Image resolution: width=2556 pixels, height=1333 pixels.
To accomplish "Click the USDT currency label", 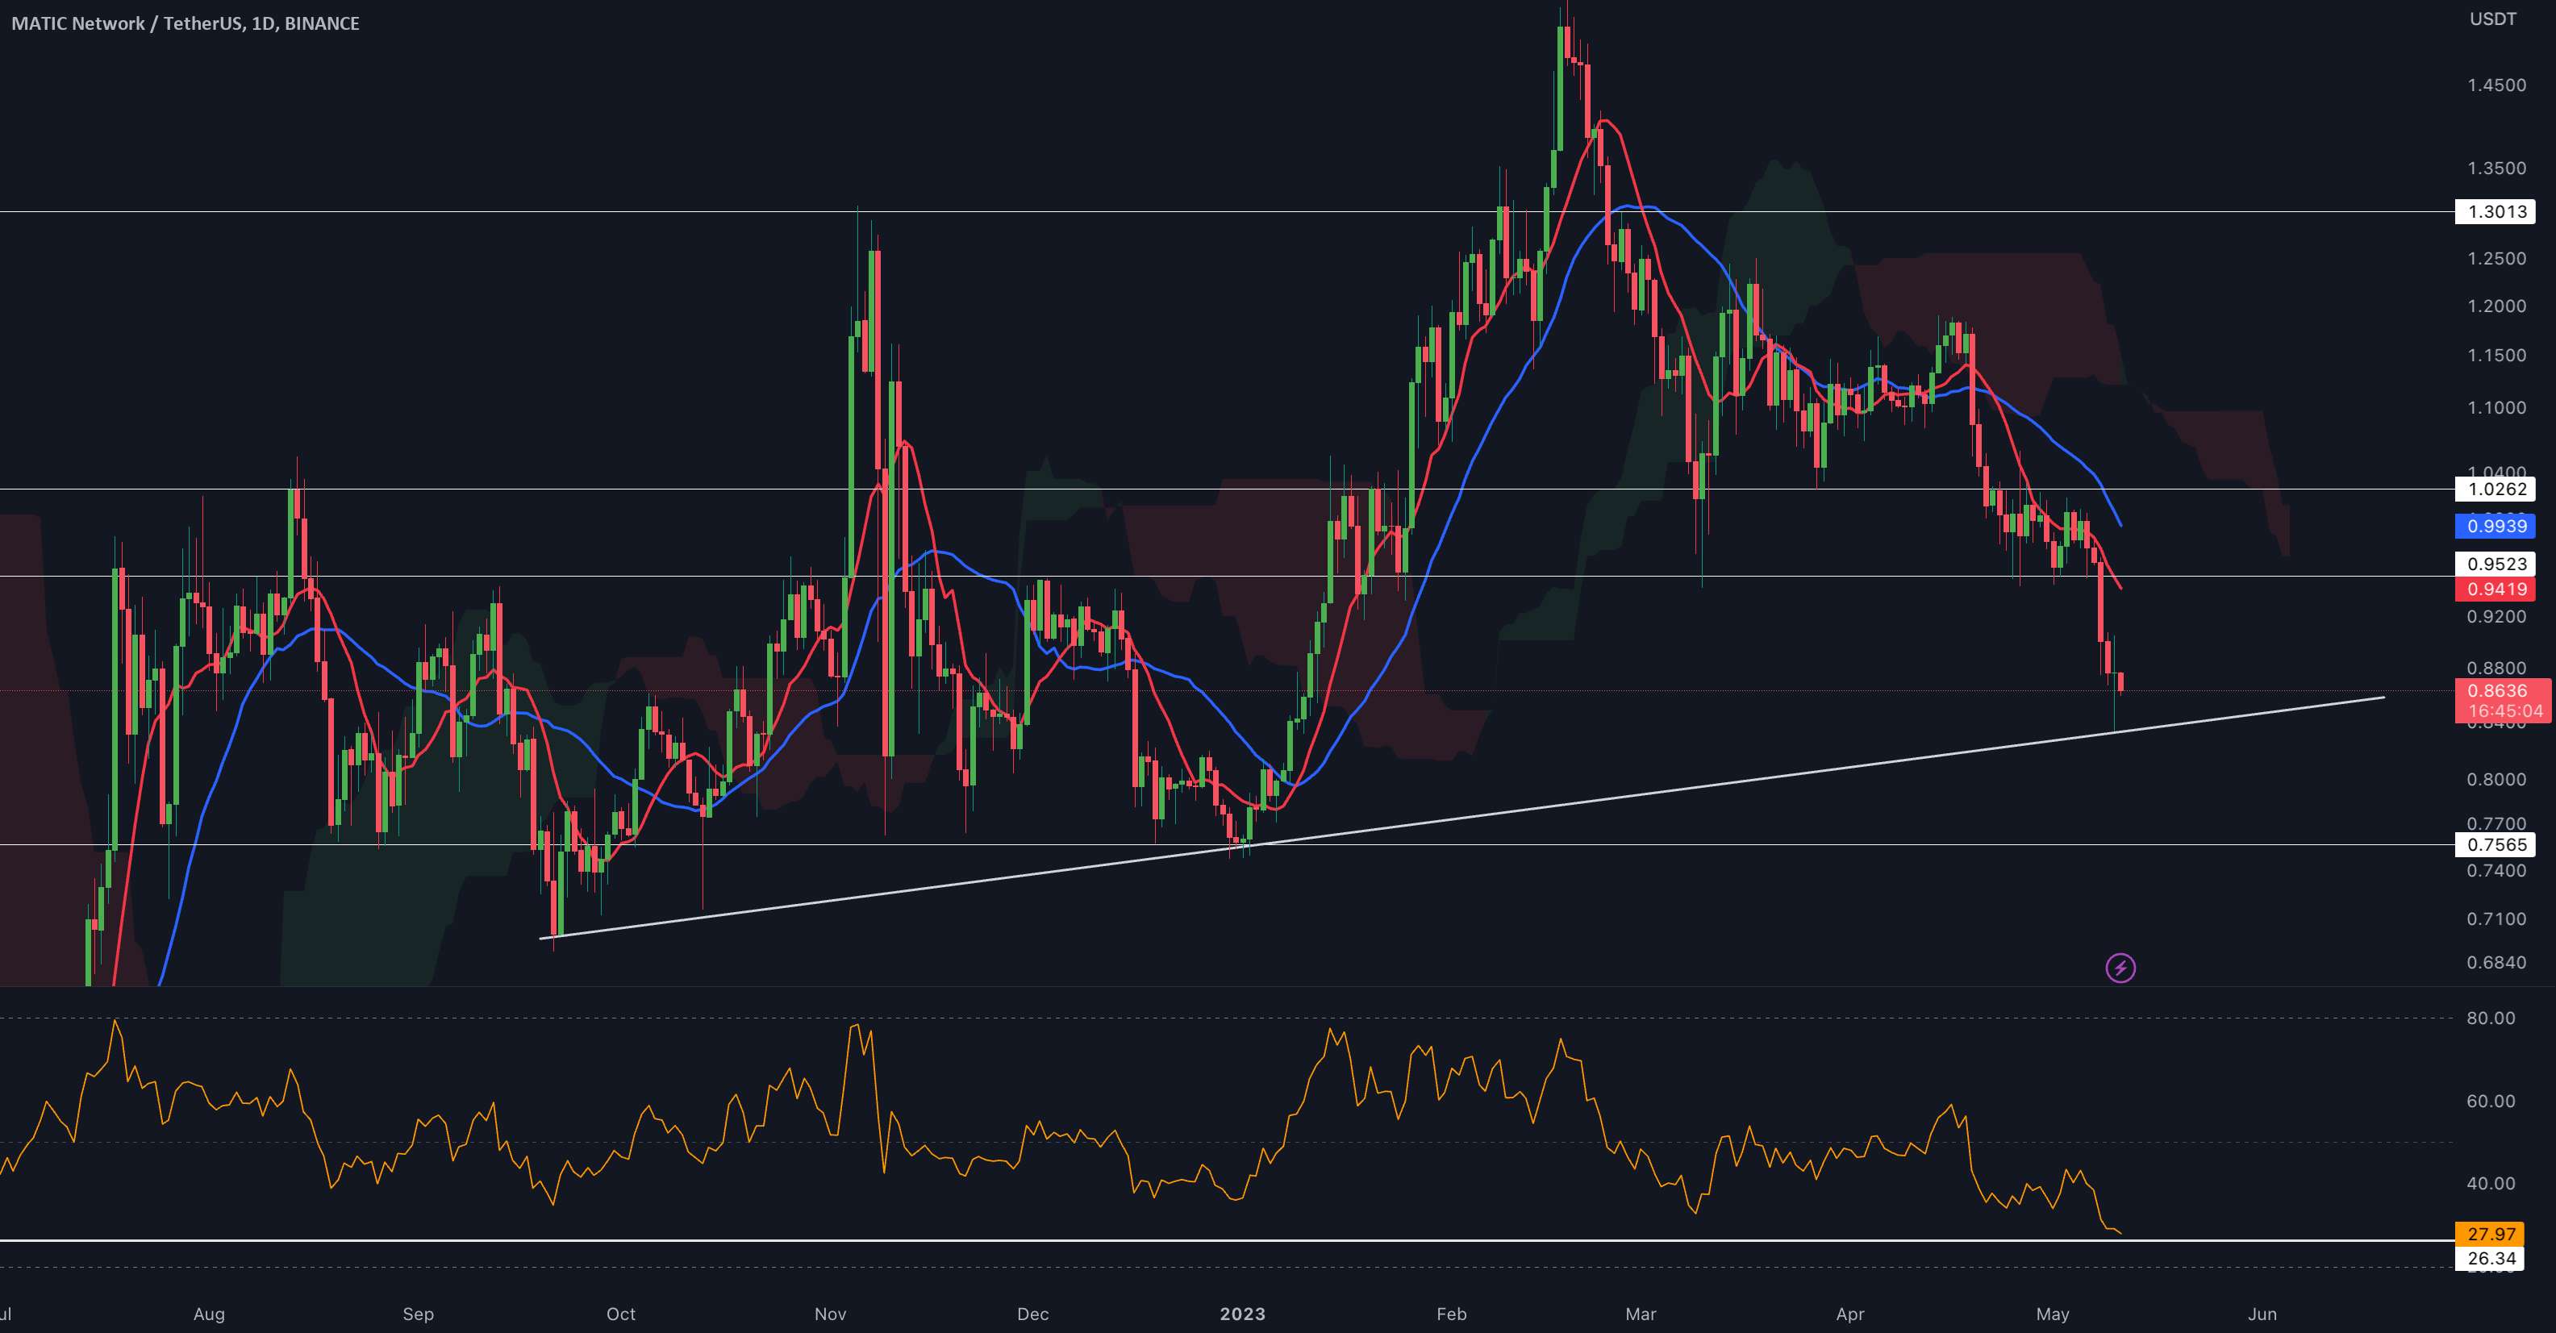I will click(2492, 20).
